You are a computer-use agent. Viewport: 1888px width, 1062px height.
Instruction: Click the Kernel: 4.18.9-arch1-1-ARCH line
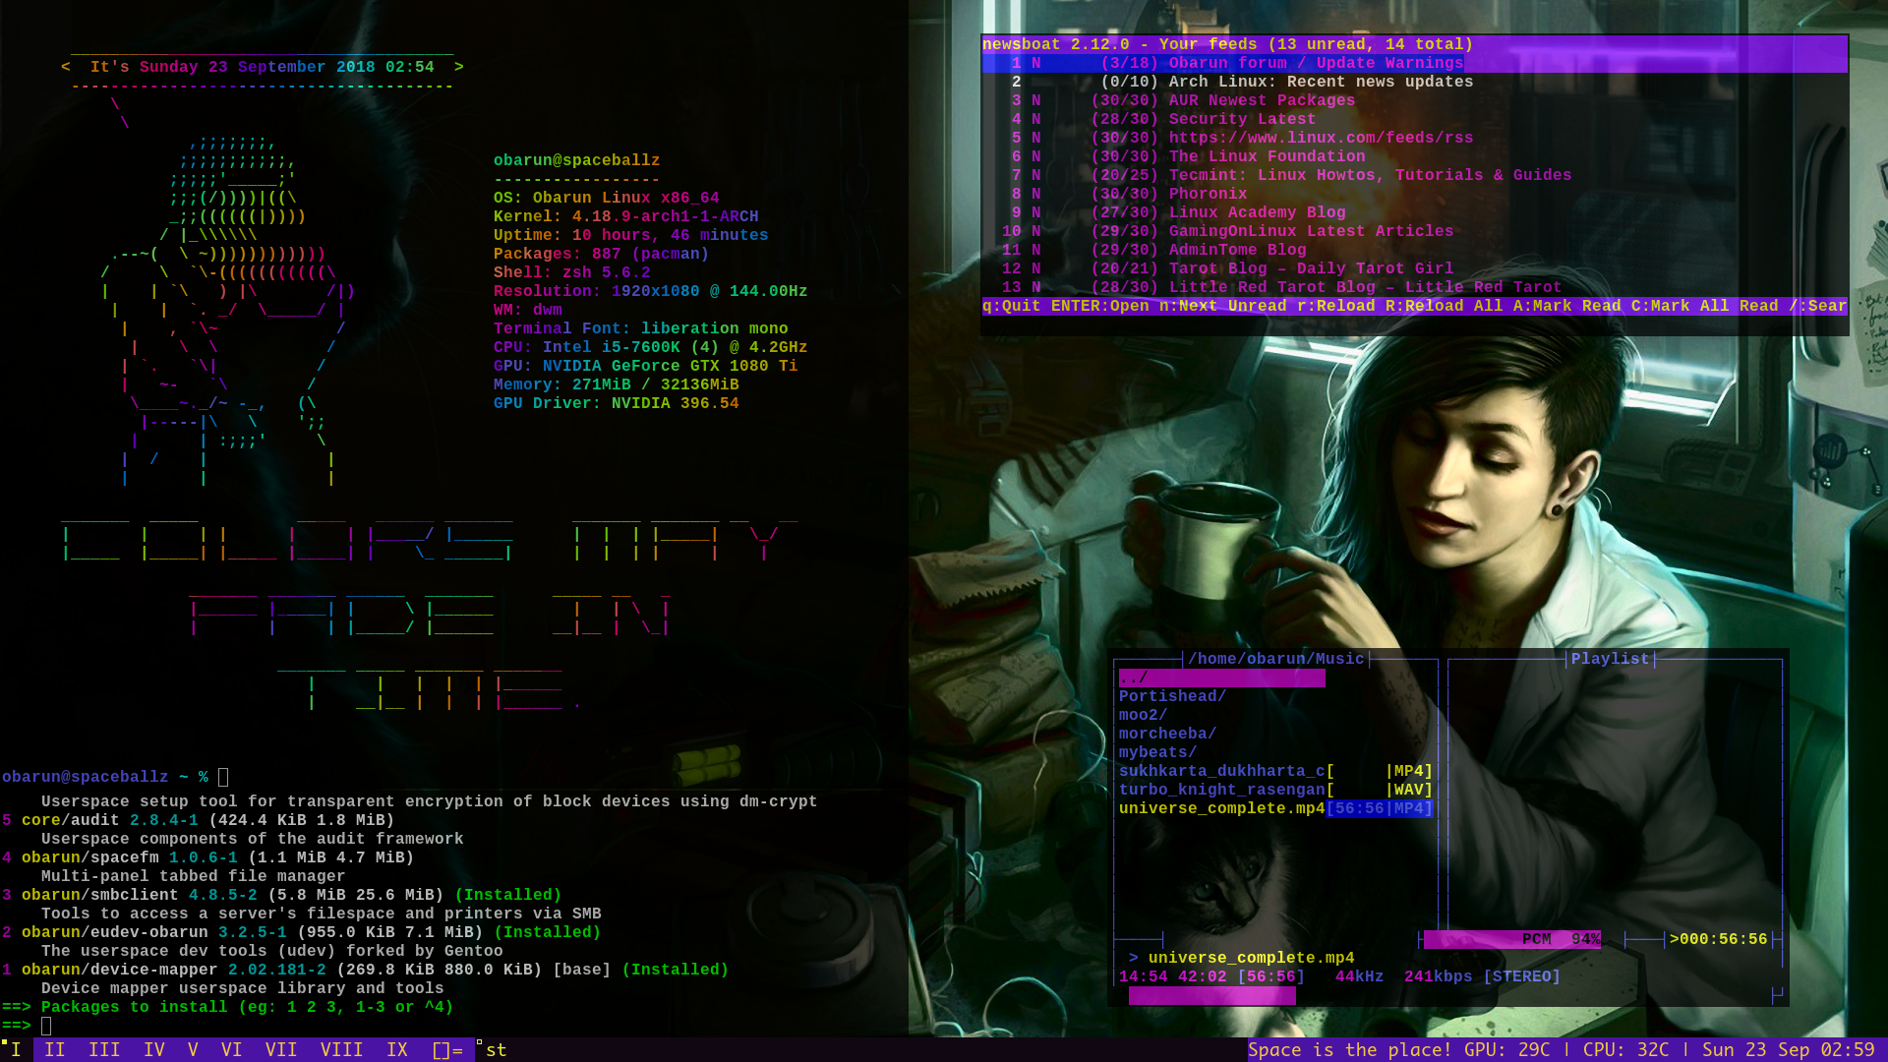[625, 216]
